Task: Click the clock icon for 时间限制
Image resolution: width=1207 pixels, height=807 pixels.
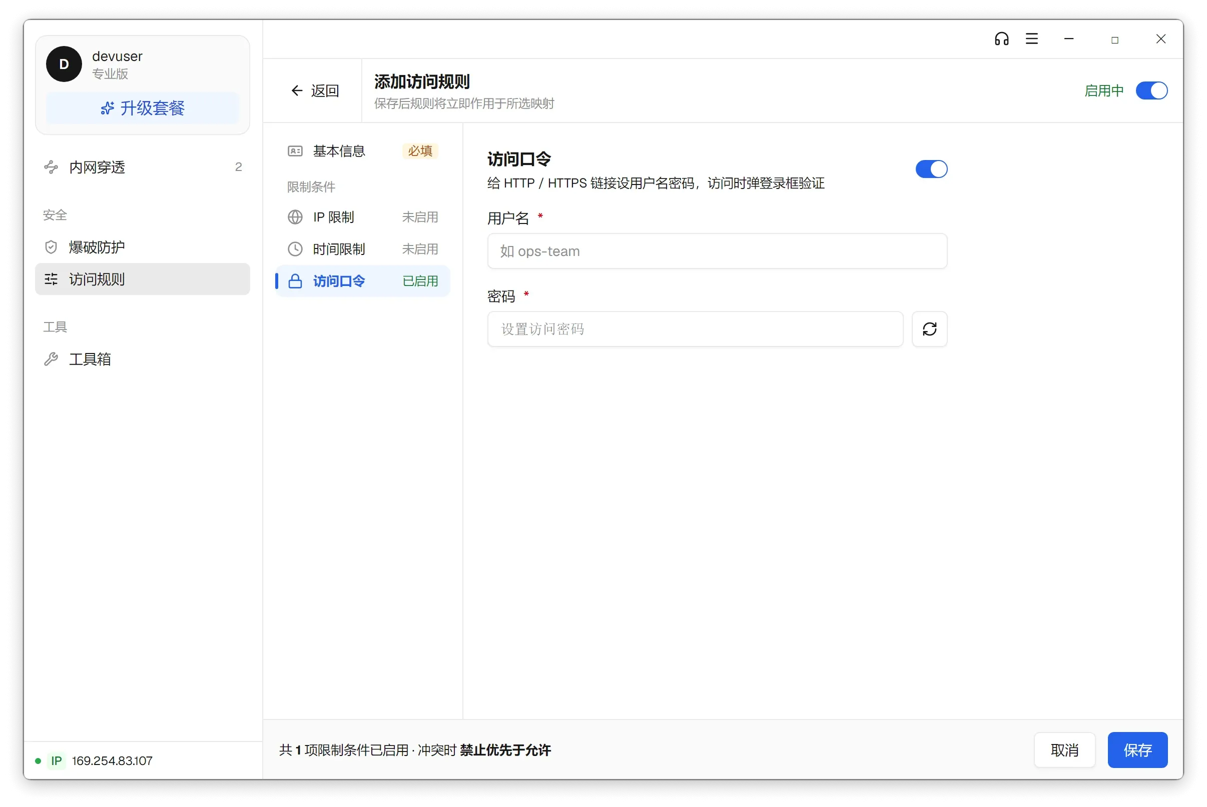Action: click(x=295, y=249)
